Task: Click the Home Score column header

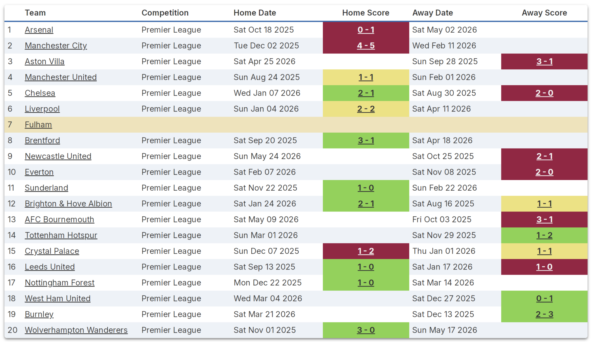Action: click(x=366, y=13)
